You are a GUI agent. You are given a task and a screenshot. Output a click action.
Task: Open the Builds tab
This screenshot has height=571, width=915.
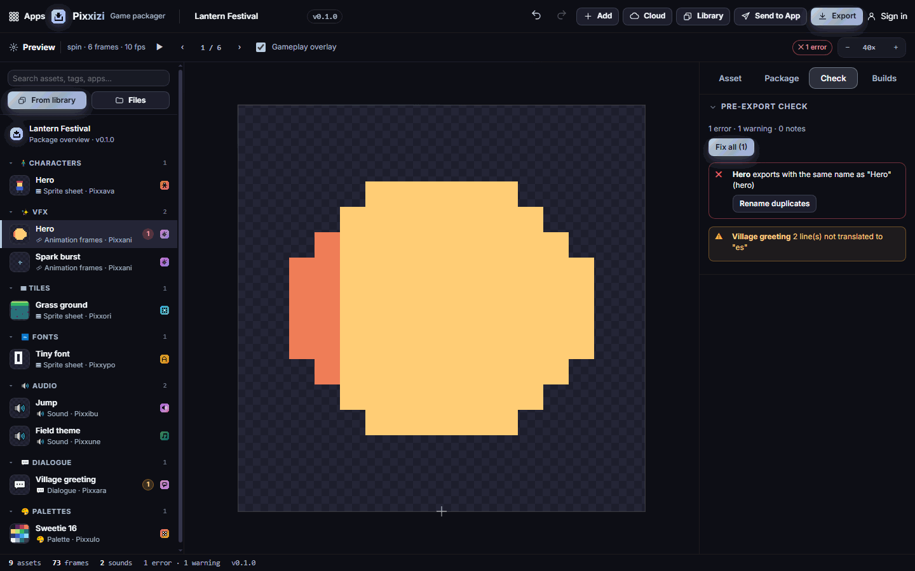884,78
